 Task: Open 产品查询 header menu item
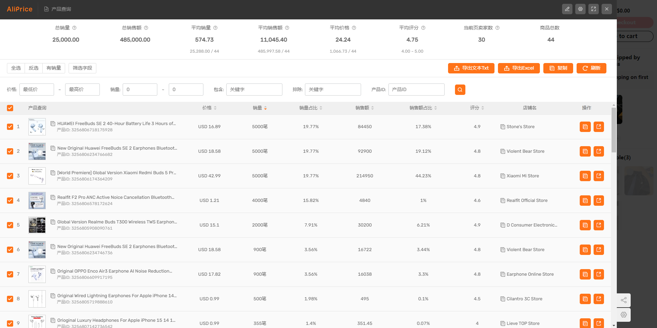[x=58, y=9]
